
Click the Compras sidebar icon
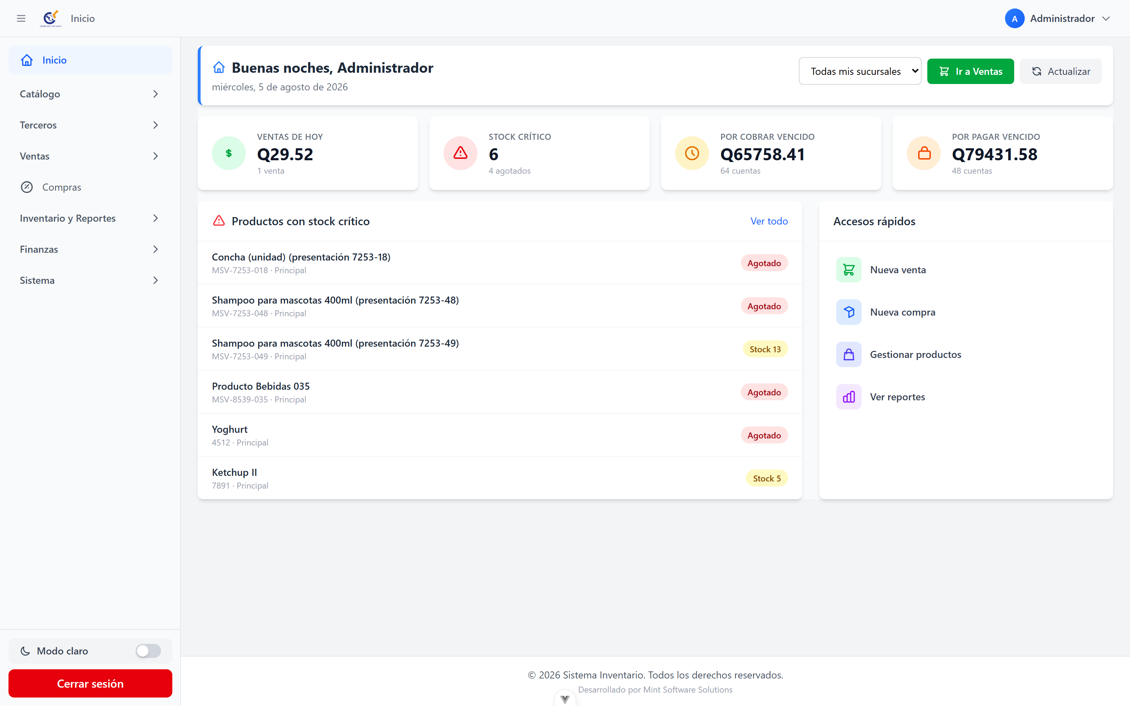pos(26,187)
